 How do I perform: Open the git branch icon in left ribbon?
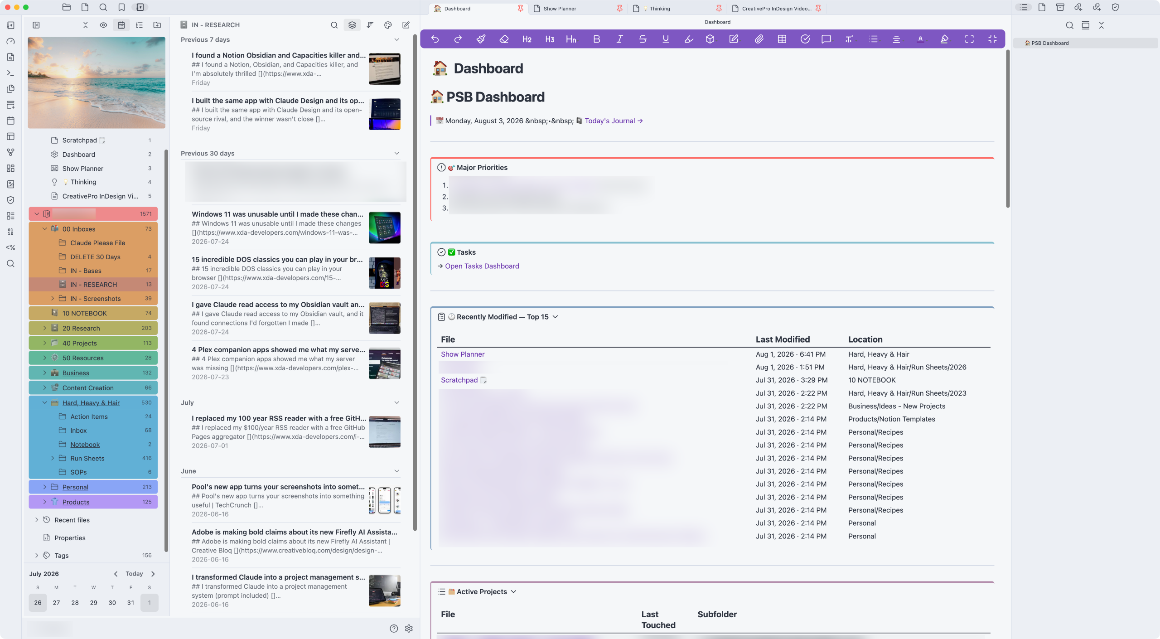10,152
